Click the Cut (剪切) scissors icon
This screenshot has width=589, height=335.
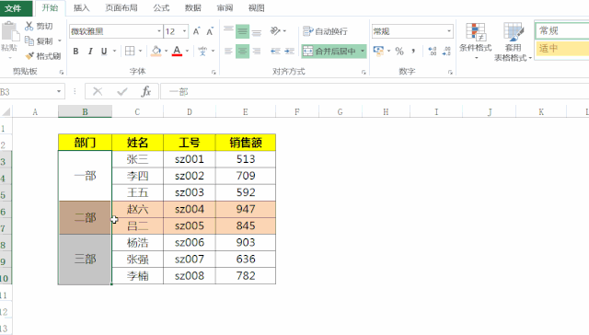29,26
